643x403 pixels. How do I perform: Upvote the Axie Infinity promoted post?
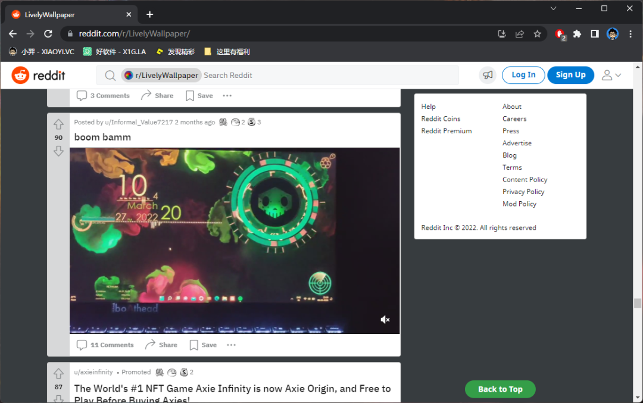58,373
